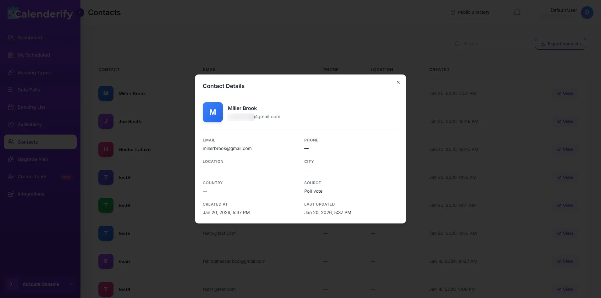This screenshot has width=601, height=298.
Task: Collapse the sidebar with chevron button
Action: (x=80, y=13)
